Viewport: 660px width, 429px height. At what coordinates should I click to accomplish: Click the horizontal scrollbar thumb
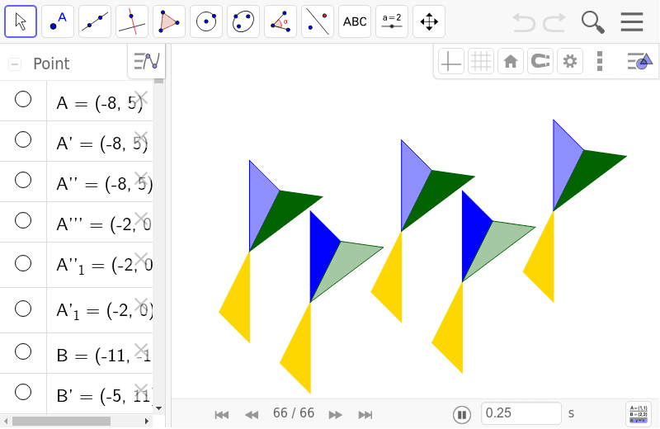point(61,421)
